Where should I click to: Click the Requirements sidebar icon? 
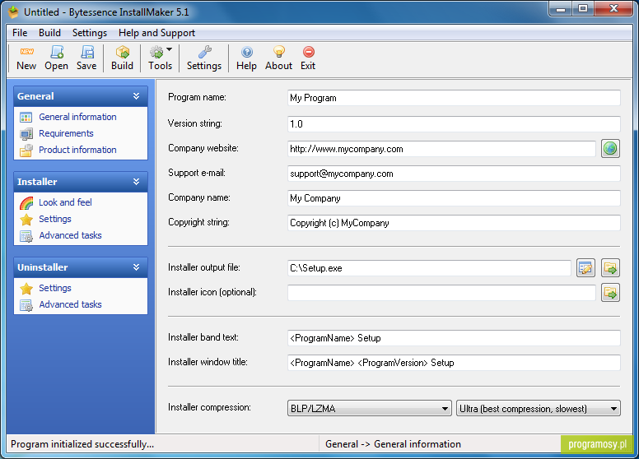click(x=26, y=133)
